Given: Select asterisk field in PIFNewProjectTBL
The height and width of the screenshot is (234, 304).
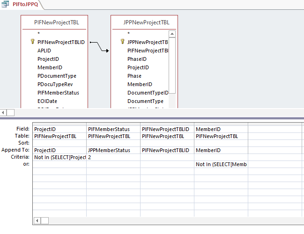Looking at the screenshot, I should coord(39,33).
